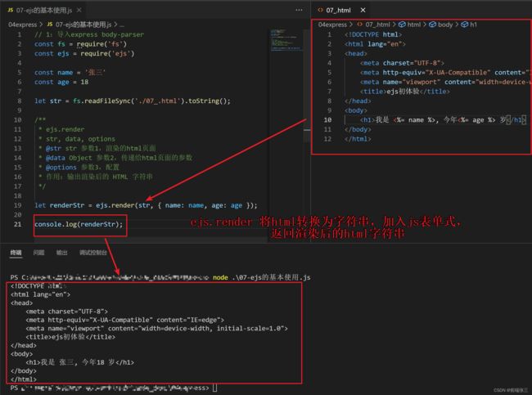Select the h1 symbol in right breadcrumb
Screen dimensions: 532x395
coord(473,25)
